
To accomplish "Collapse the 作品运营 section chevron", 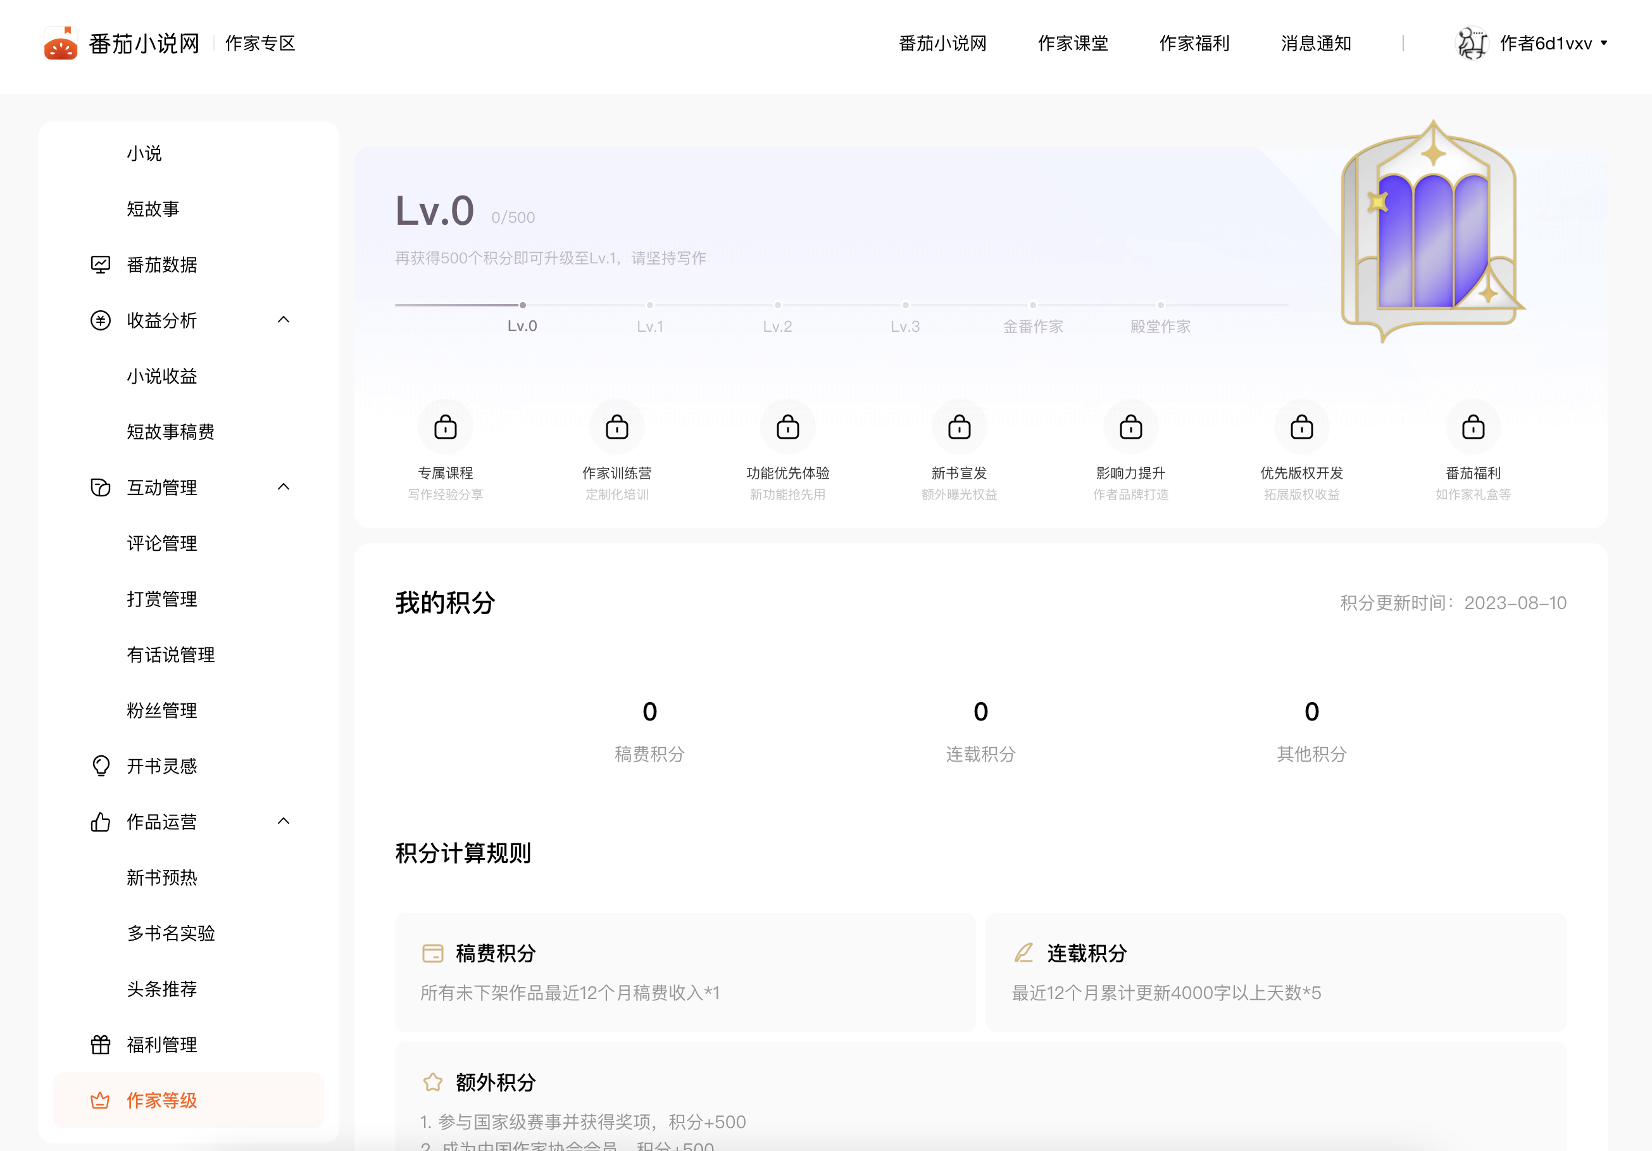I will tap(284, 821).
